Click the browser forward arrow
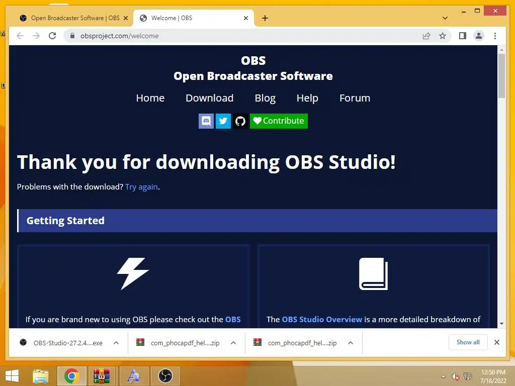The height and width of the screenshot is (386, 515). 36,36
